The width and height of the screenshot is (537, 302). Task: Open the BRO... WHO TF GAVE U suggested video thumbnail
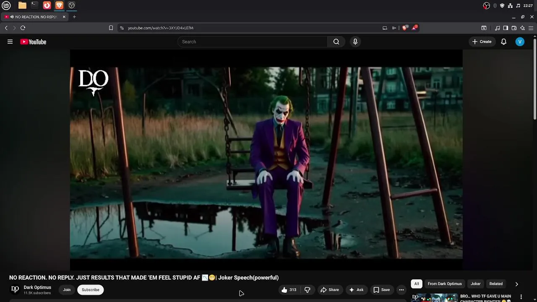[434, 298]
